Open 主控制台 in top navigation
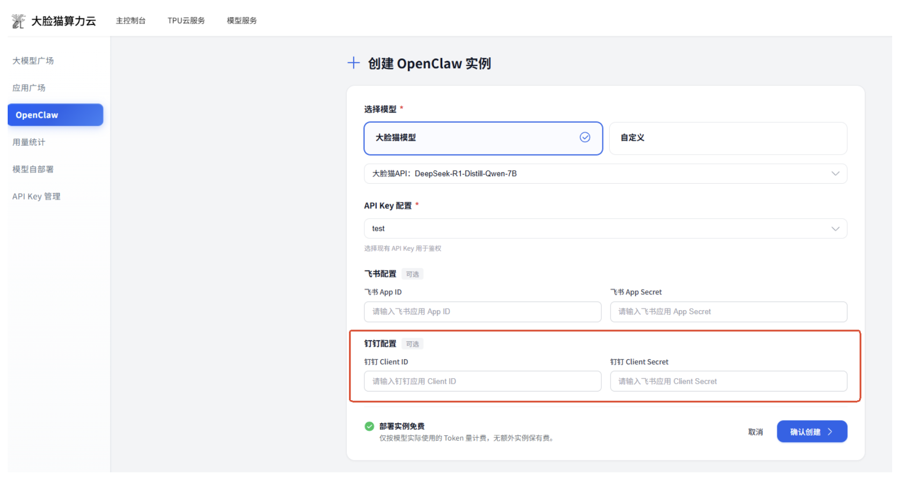This screenshot has height=481, width=908. tap(131, 21)
